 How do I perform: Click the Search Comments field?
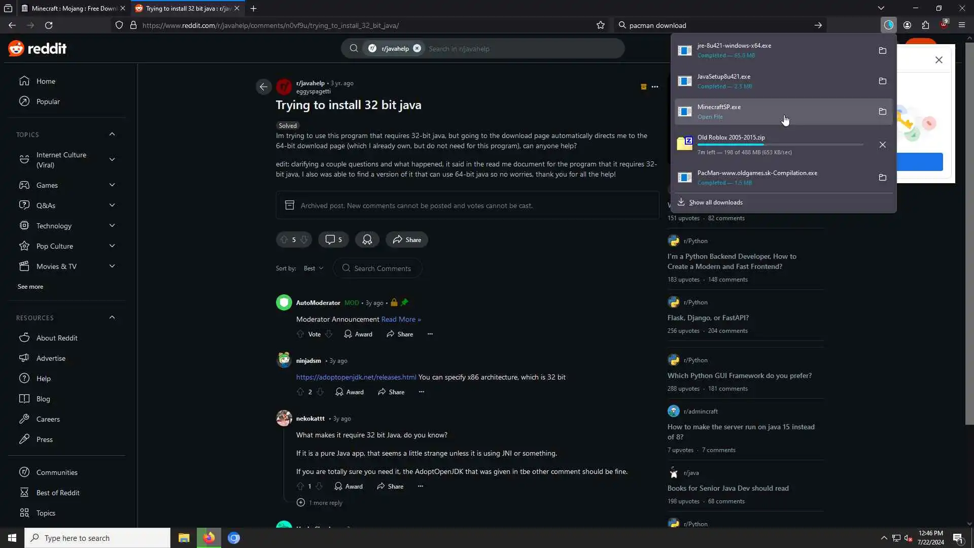(382, 268)
